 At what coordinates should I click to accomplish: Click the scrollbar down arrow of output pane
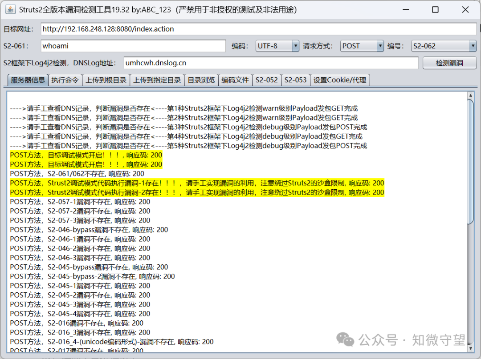pyautogui.click(x=471, y=348)
